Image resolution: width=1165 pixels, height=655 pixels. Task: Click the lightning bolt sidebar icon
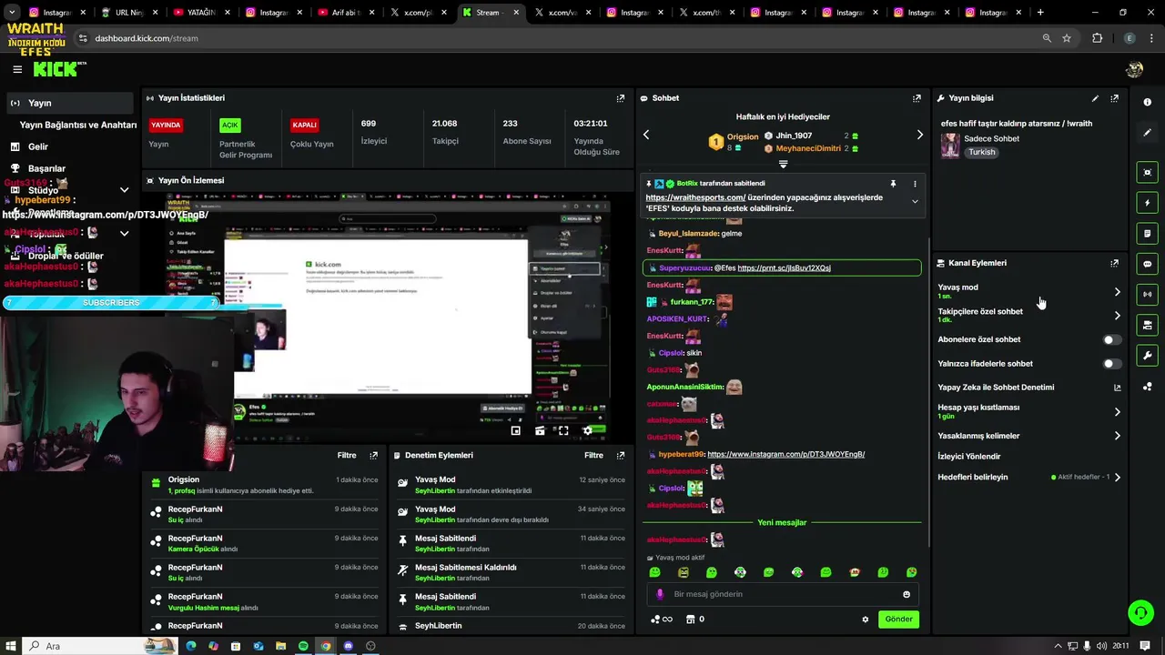1147,203
